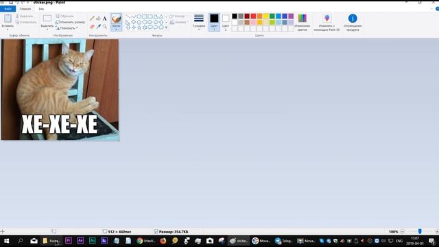The height and width of the screenshot is (247, 439).
Task: Select the Color picker eyedropper tool
Action: (98, 27)
